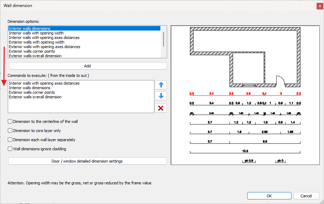Toggle Dimension to core layer only

(x=10, y=131)
